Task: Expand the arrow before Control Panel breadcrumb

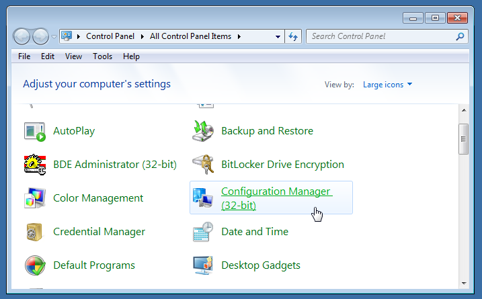Action: (x=79, y=36)
